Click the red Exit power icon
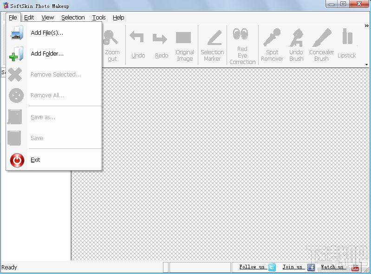371x274 pixels. 17,160
